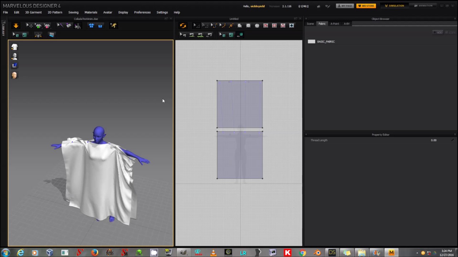Image resolution: width=458 pixels, height=257 pixels.
Task: Open the 2D Pattern menu
Action: click(55, 12)
